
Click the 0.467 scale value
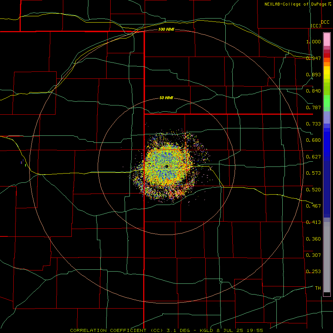click(x=313, y=206)
